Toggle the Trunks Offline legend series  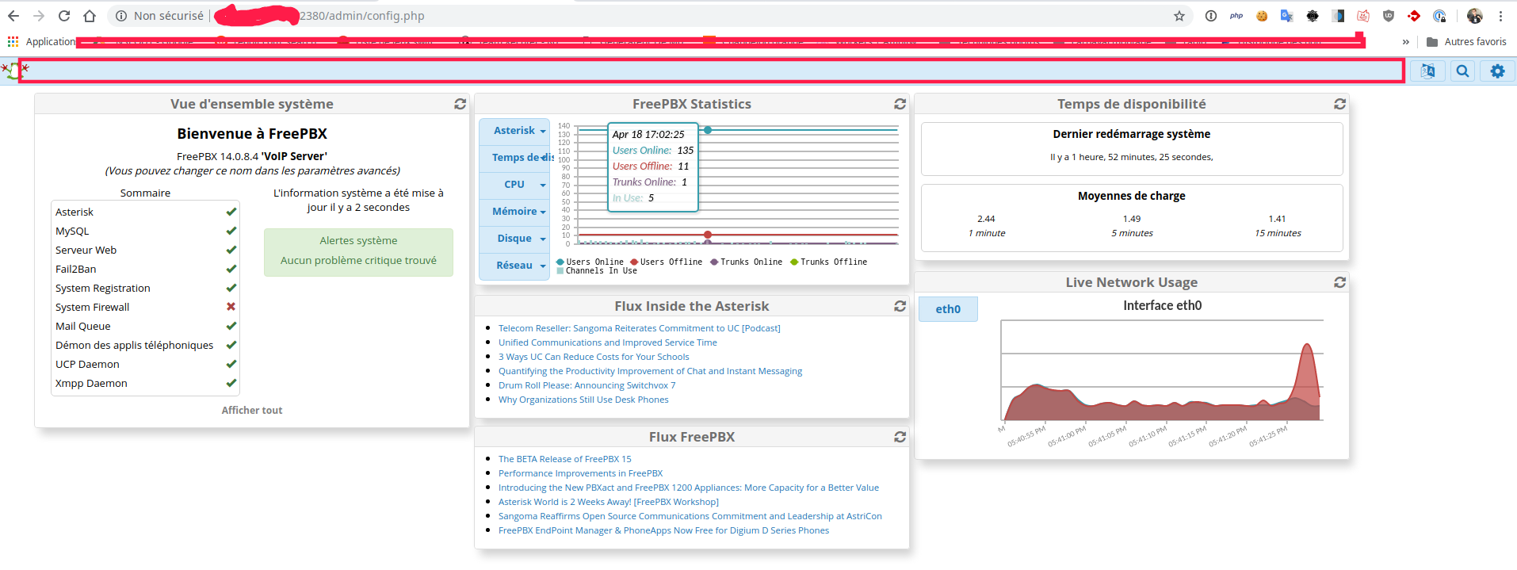coord(829,262)
